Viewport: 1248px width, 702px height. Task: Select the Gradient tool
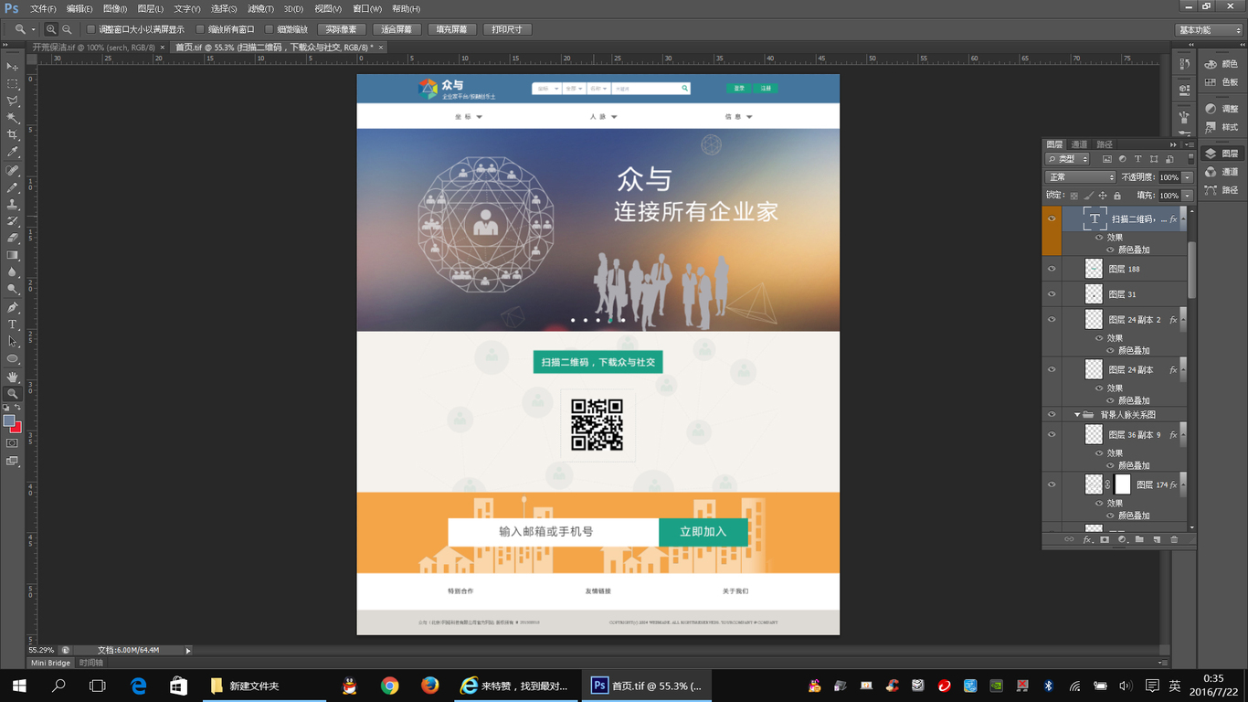13,255
